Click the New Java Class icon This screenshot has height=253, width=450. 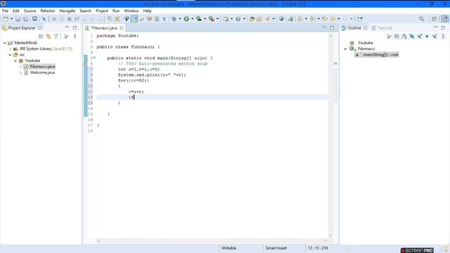click(x=238, y=19)
